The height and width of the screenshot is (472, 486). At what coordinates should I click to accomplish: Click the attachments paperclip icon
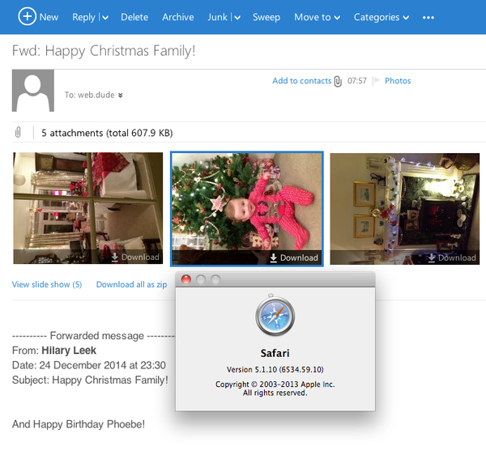(x=18, y=133)
